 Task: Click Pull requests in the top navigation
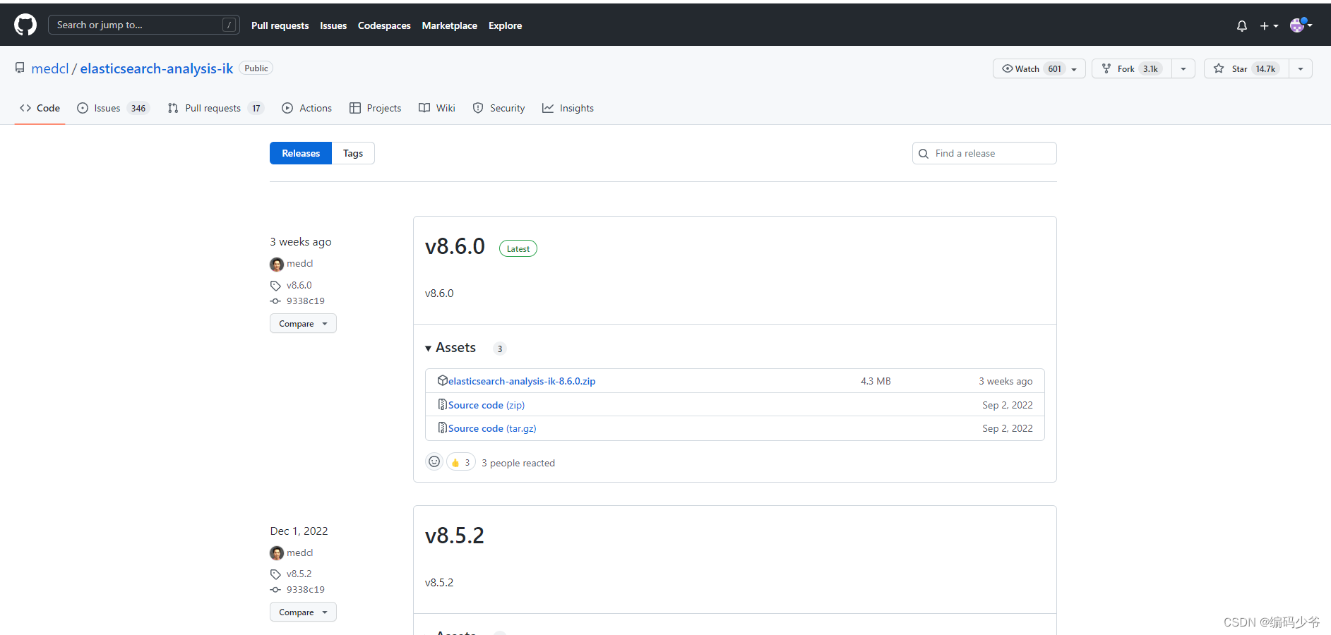280,25
